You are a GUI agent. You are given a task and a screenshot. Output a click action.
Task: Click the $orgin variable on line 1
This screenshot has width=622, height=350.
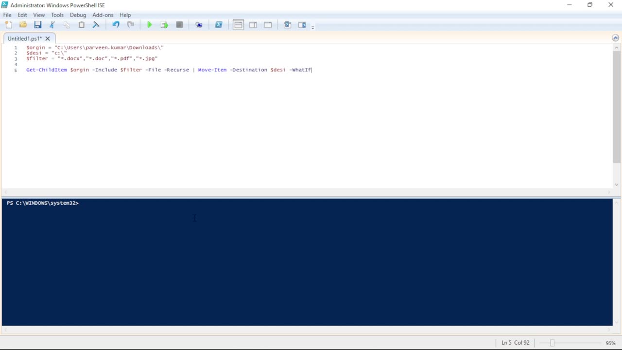coord(35,48)
